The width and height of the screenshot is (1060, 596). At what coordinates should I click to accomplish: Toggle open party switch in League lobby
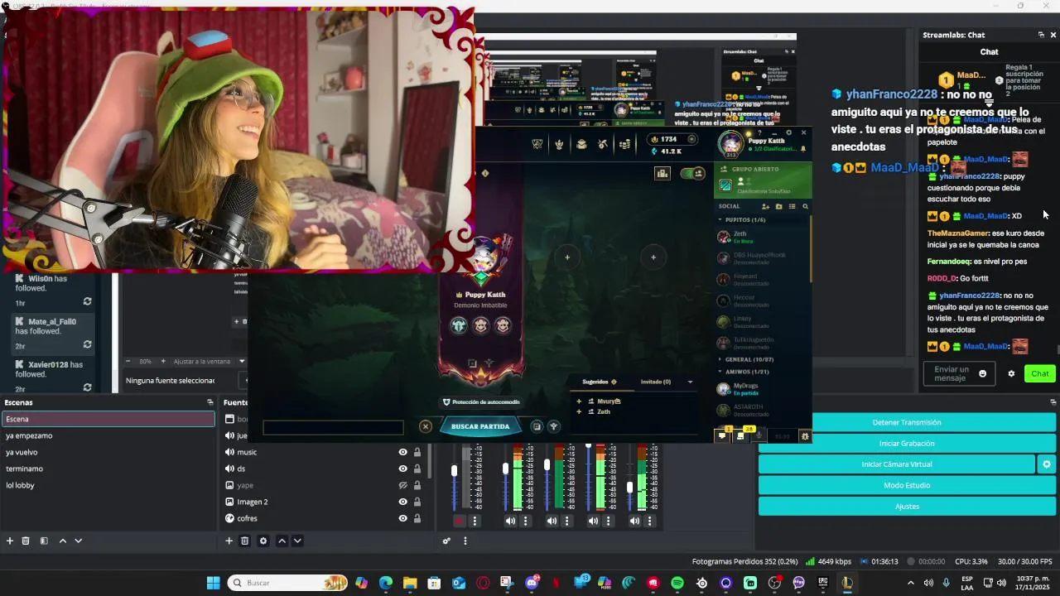[691, 173]
